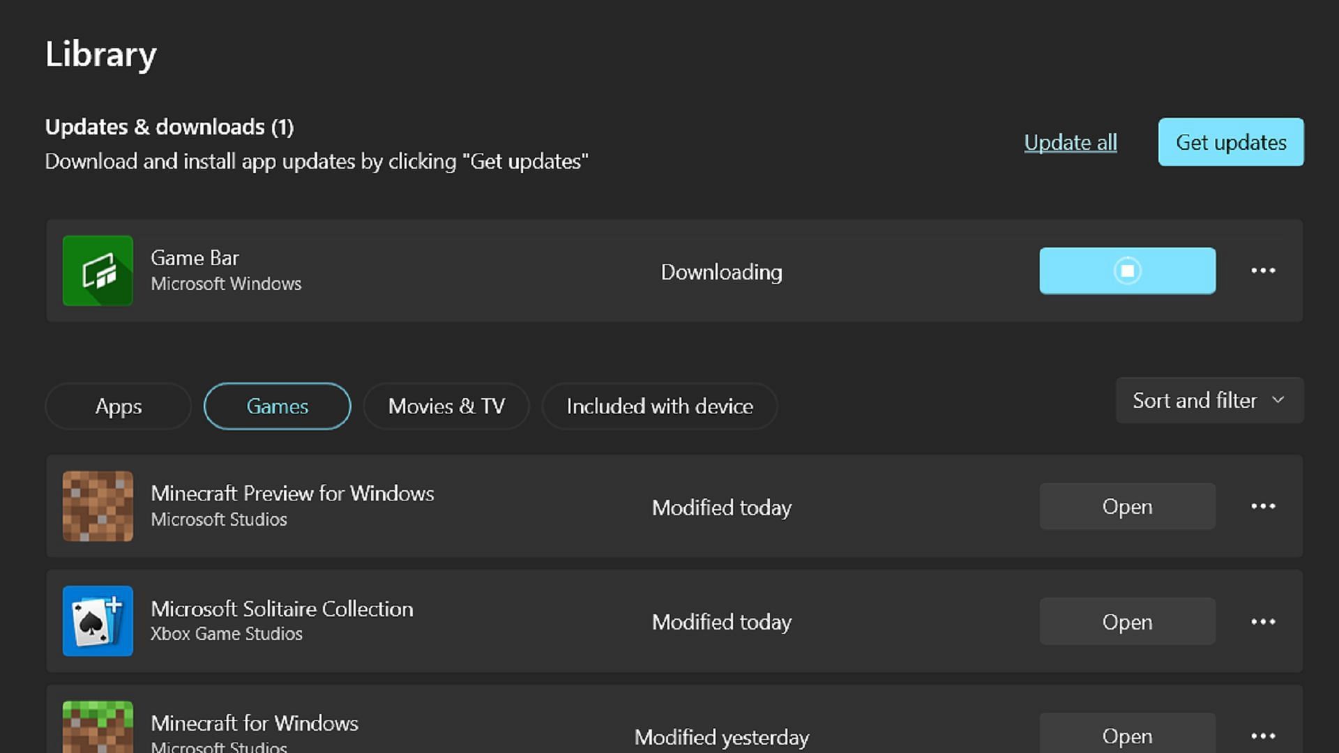Click the Minecraft Preview for Windows title

point(292,494)
